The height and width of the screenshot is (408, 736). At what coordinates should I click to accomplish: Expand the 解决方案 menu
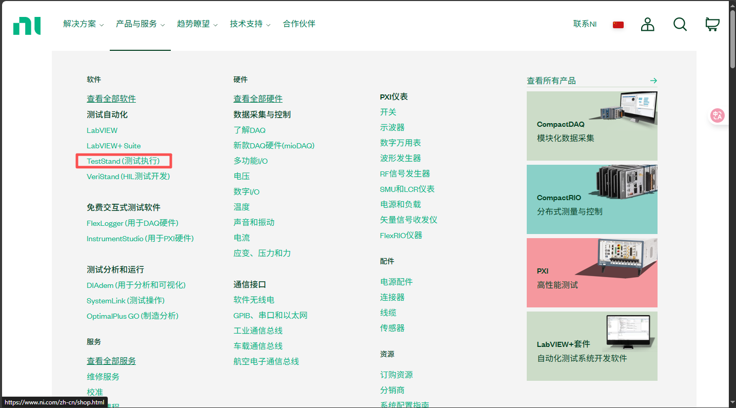click(83, 24)
